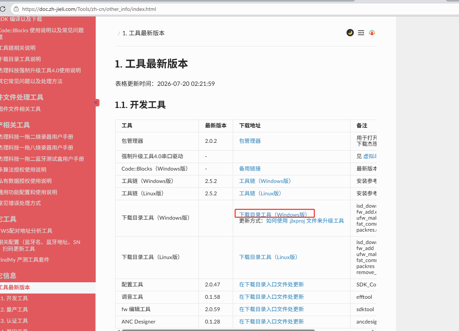The height and width of the screenshot is (331, 459).
Task: Click the 最新版本 column header
Action: (x=216, y=126)
